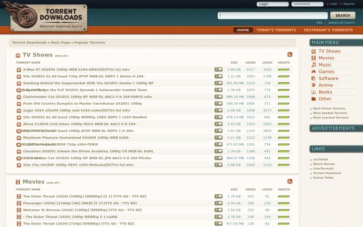363x227 pixels.
Task: Click view all next to Movies
Action: click(54, 183)
